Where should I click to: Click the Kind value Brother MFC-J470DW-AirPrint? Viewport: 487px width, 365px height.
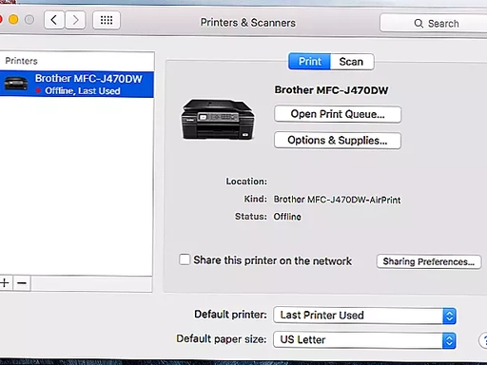click(x=337, y=200)
